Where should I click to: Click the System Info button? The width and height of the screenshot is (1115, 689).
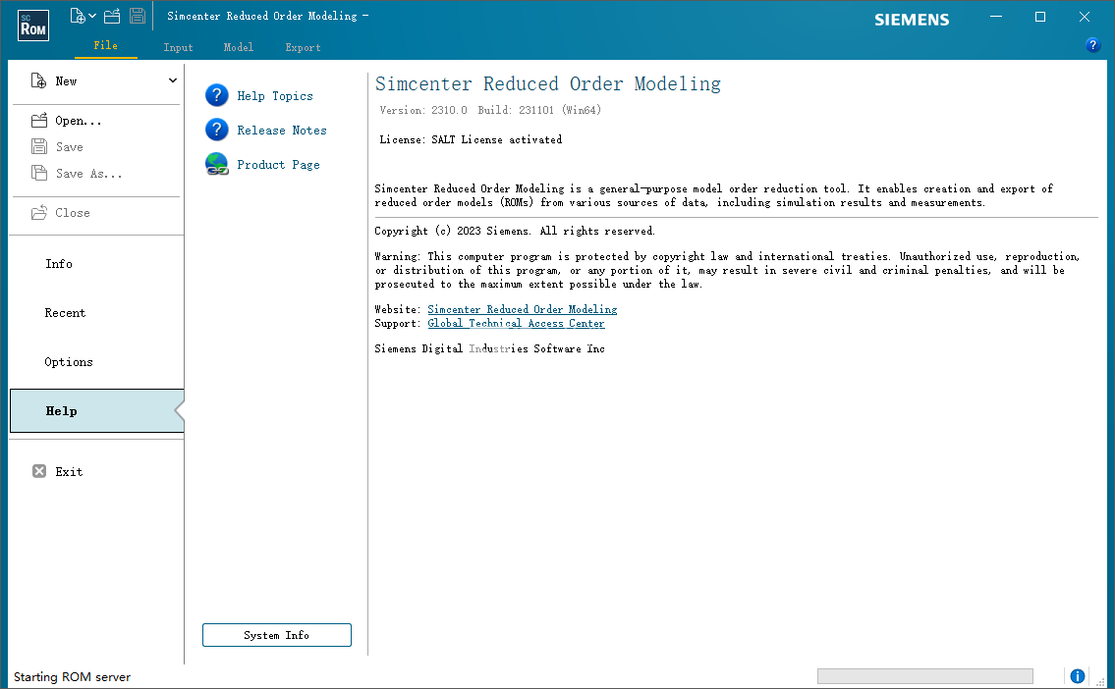277,635
